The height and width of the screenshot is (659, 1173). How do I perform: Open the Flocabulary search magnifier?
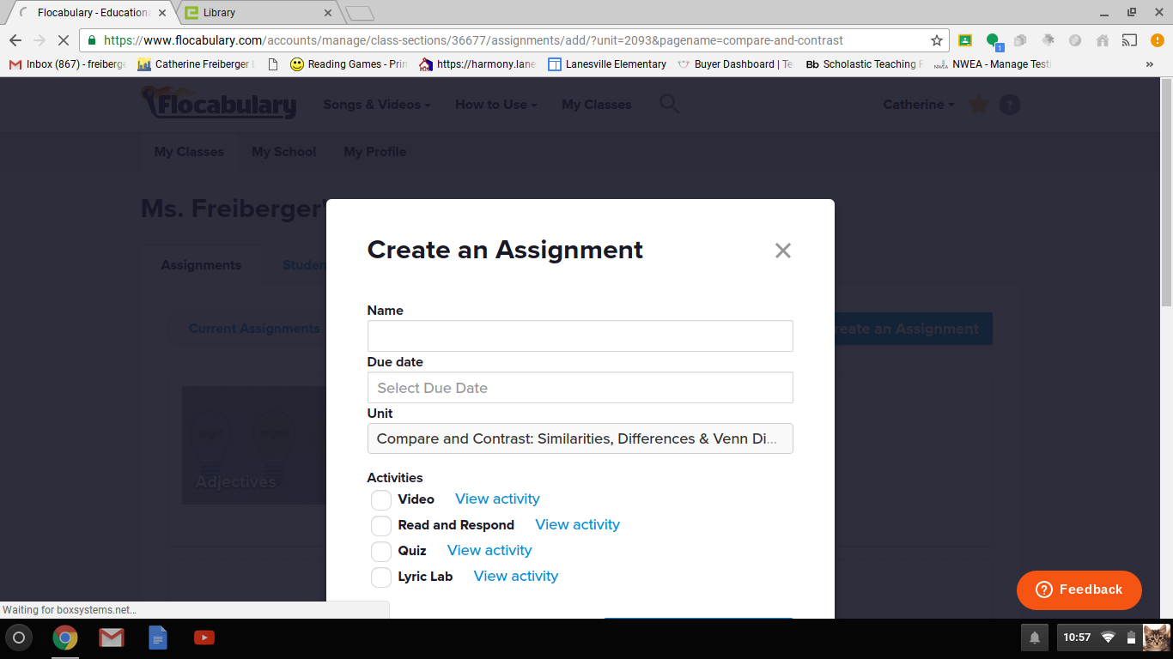click(x=669, y=104)
